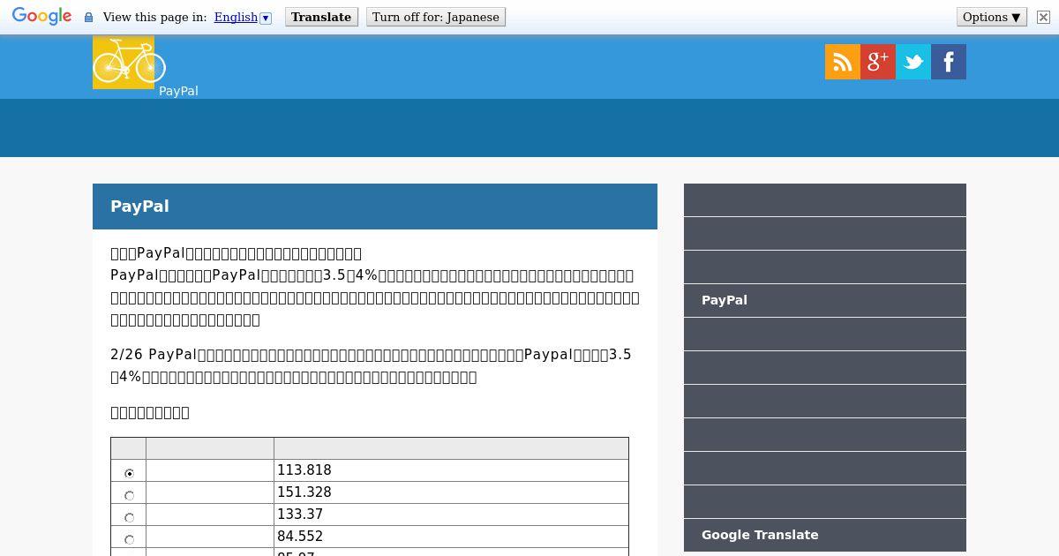Screen dimensions: 1059x556
Task: Open the Twitter icon
Action: pos(913,62)
